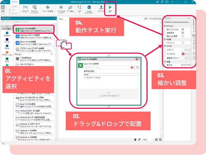Select Excel ファイルを使用 activity
Screen dimensions: 206x155
(x=34, y=30)
